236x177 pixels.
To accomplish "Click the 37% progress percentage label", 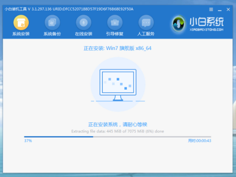I will tap(28, 141).
